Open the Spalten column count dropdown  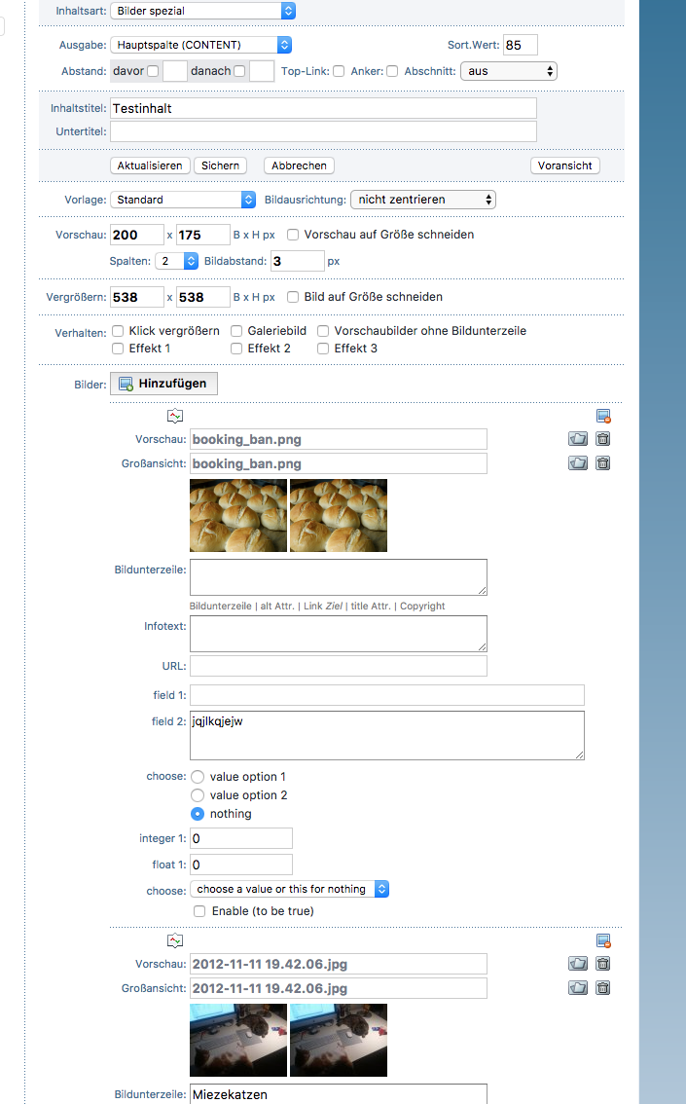[x=178, y=261]
